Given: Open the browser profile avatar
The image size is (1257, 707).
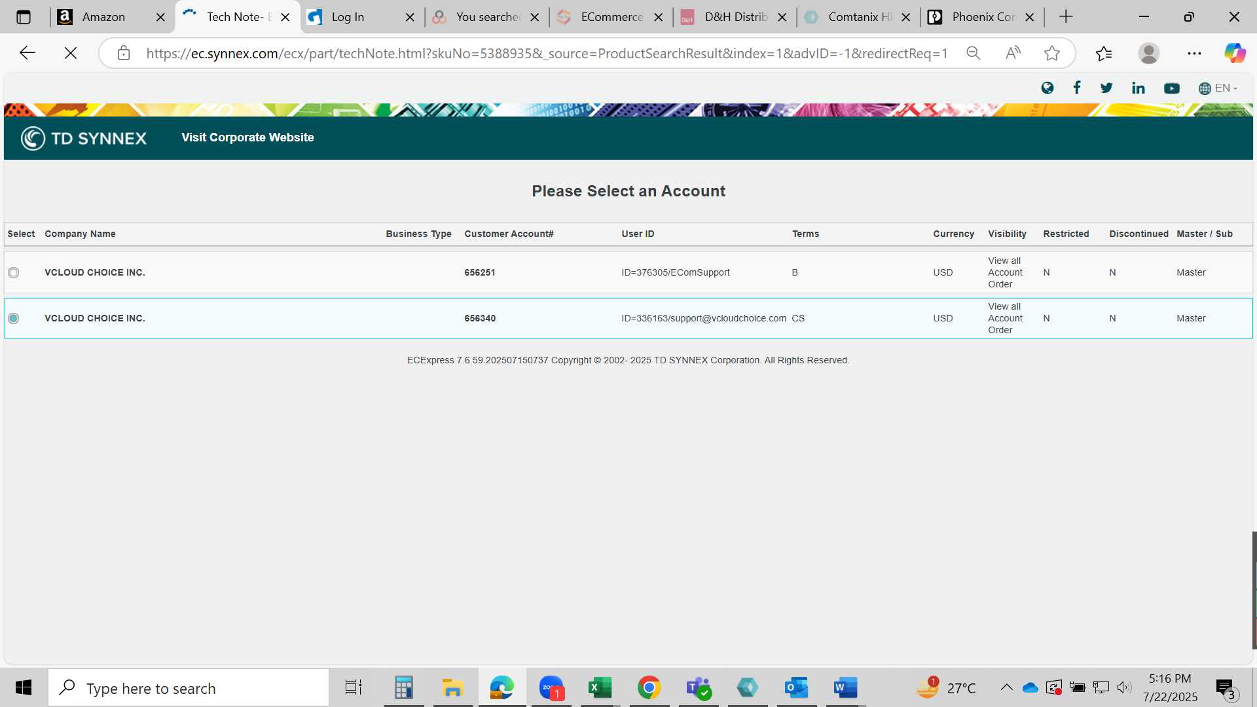Looking at the screenshot, I should [x=1149, y=53].
